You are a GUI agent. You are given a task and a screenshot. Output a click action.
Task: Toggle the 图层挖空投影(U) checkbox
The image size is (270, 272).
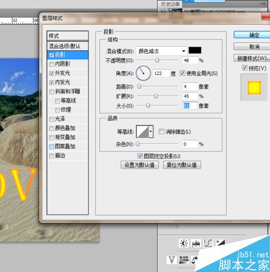coord(140,156)
